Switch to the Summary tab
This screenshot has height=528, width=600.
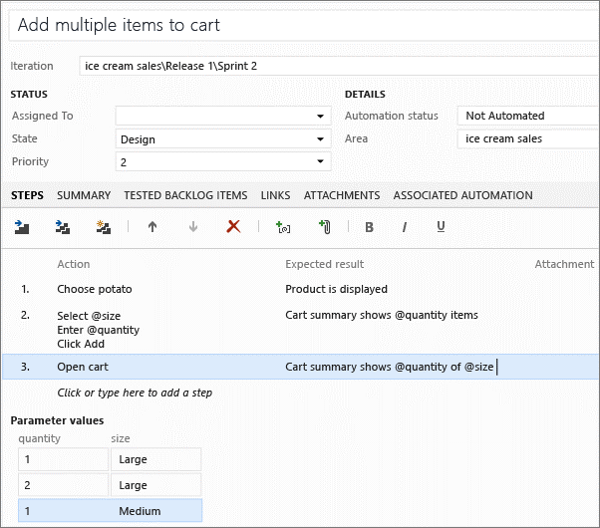pos(84,195)
